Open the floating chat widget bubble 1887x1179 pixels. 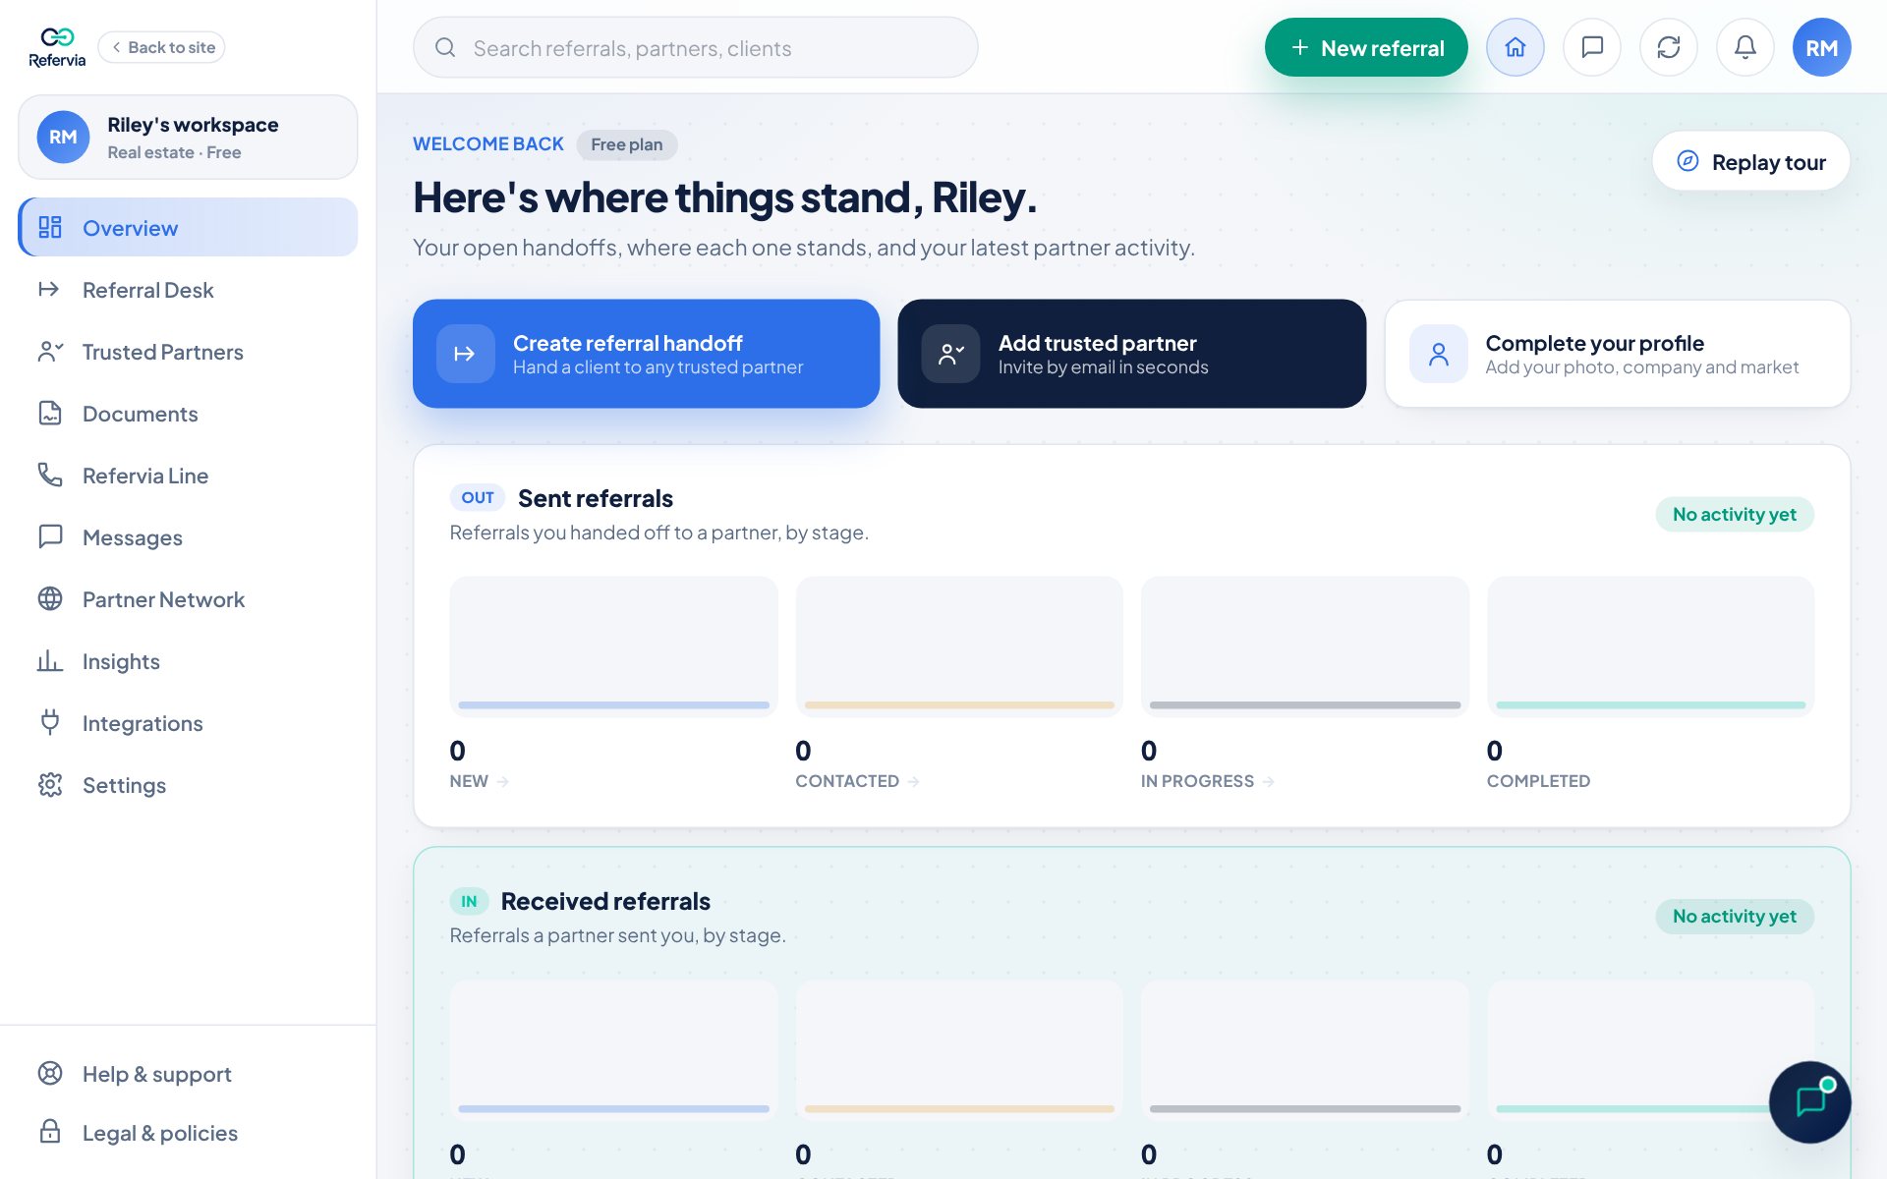pos(1809,1101)
